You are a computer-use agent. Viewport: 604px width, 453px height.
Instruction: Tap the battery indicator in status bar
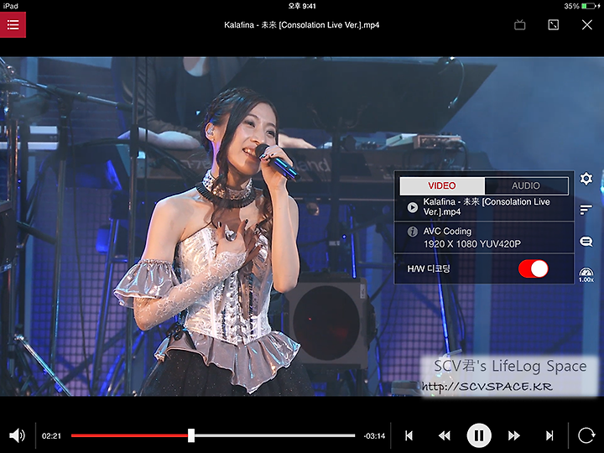[589, 6]
